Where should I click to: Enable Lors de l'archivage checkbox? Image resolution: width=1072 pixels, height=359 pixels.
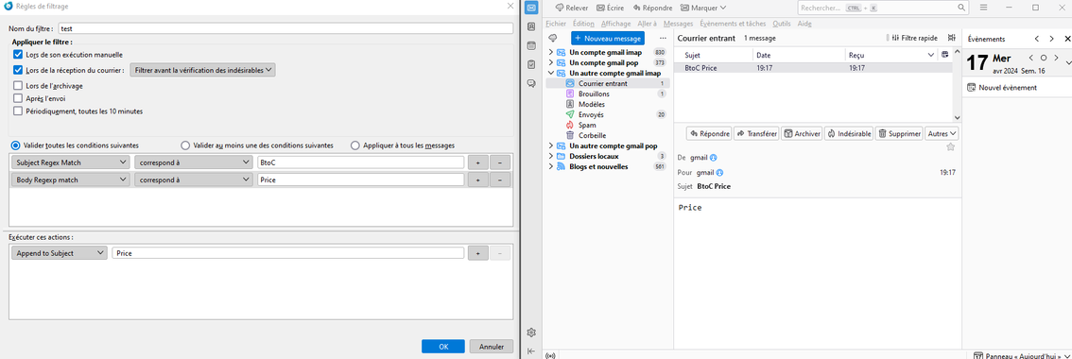pos(18,85)
